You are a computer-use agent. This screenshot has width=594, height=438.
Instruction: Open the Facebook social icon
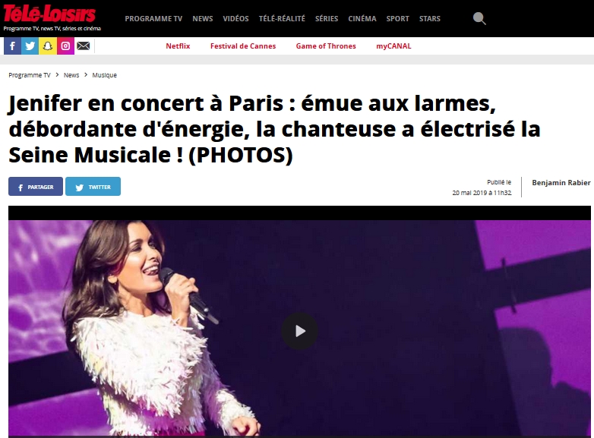click(x=12, y=46)
